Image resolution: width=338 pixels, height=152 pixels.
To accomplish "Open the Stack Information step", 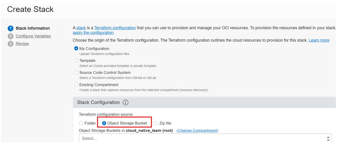I will click(x=33, y=28).
